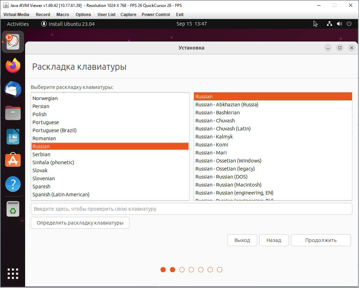Click the volume speaker icon
The height and width of the screenshot is (288, 359).
[339, 24]
